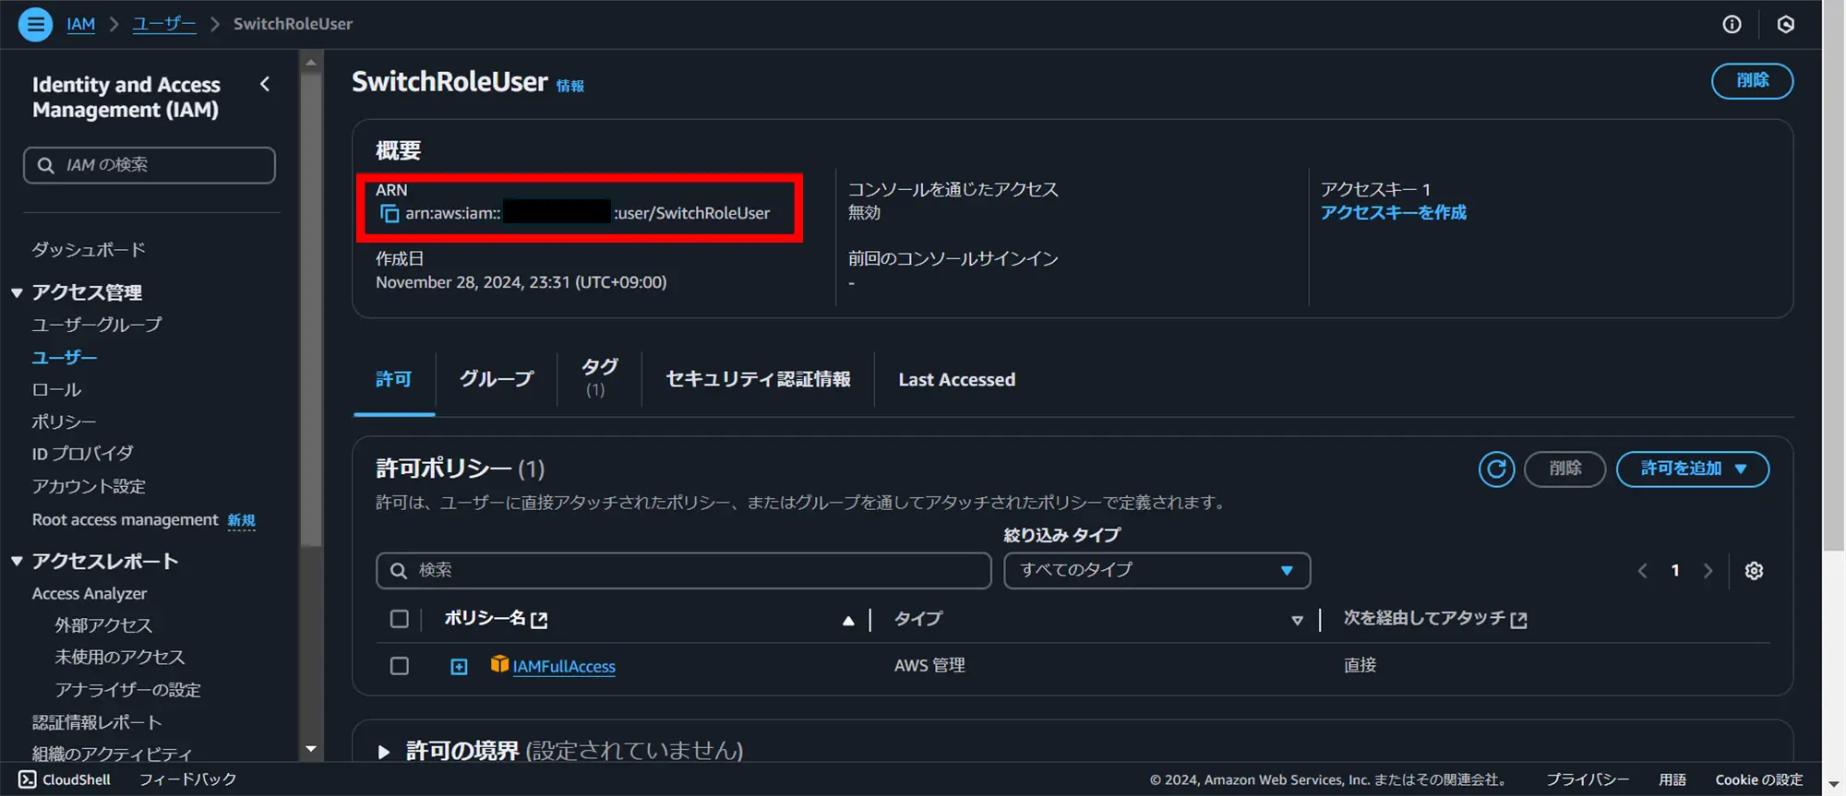
Task: Open ユーザーグループ in the sidebar
Action: click(97, 325)
